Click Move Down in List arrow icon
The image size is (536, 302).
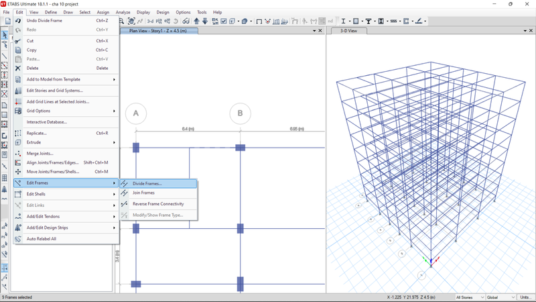[x=205, y=21]
